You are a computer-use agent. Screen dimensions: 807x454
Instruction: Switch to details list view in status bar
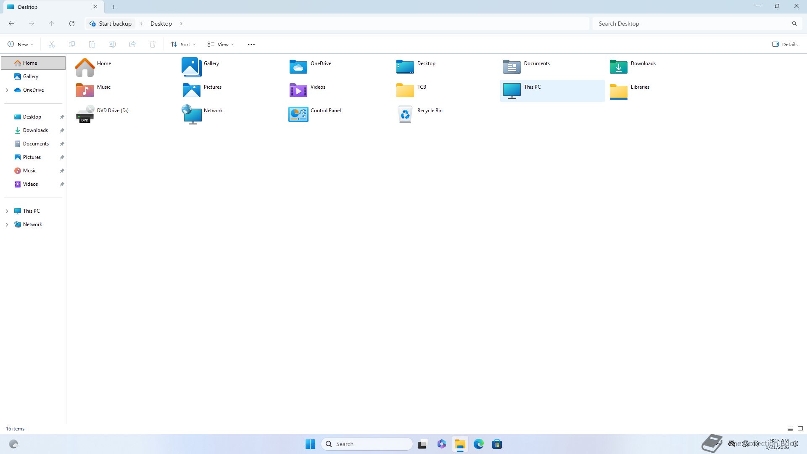tap(790, 429)
